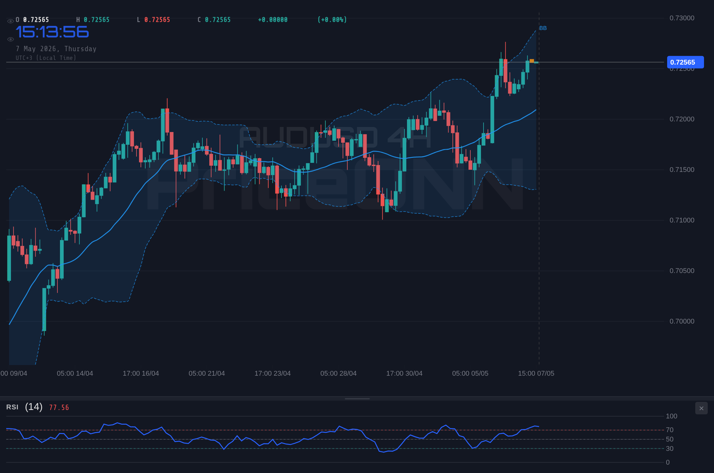
Task: Click the 15:13:56 clock display
Action: [x=52, y=32]
